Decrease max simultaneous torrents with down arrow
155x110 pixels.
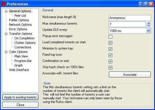[x=148, y=26]
